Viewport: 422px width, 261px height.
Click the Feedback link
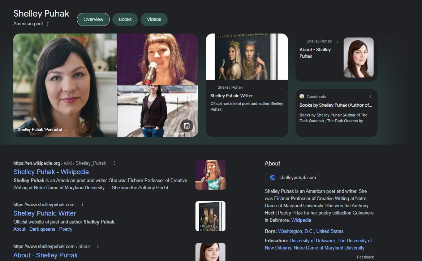point(365,257)
